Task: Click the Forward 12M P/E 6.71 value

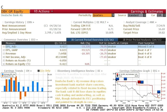Action: (x=111, y=29)
